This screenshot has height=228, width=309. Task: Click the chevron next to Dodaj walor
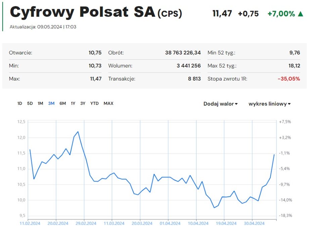[236, 104]
